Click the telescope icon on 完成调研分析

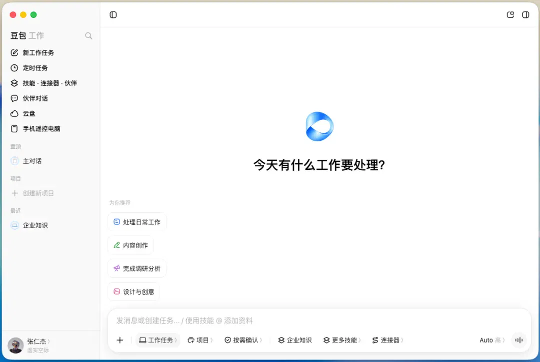tap(116, 269)
